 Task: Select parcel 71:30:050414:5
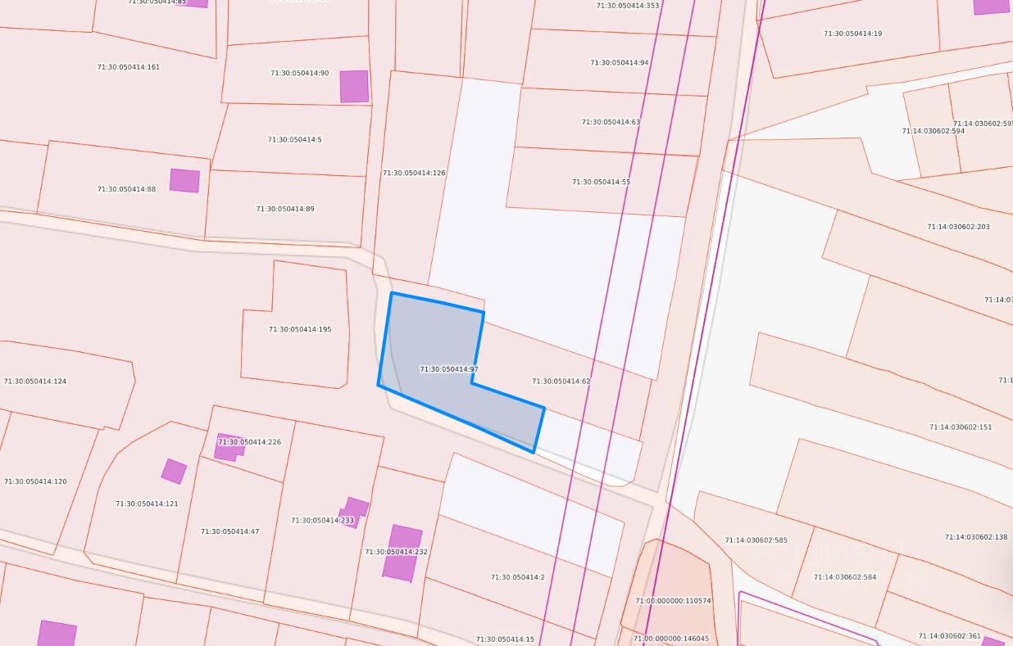pos(294,140)
